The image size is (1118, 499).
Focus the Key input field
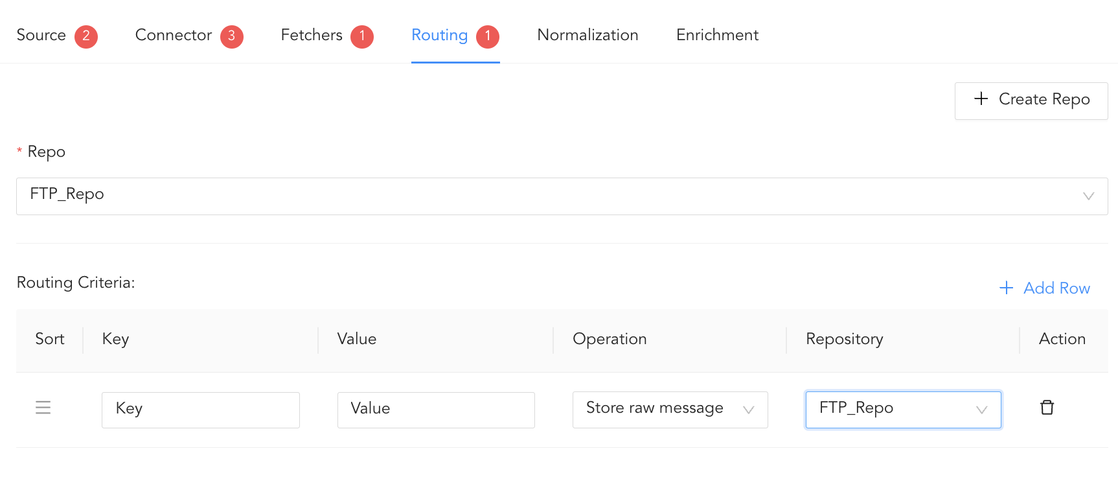[200, 410]
